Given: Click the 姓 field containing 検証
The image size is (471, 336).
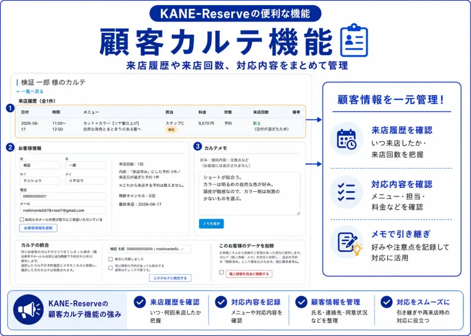Looking at the screenshot, I should 40,165.
